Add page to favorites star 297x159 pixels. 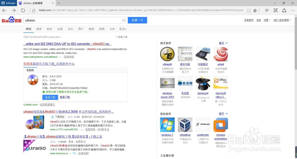(x=255, y=11)
